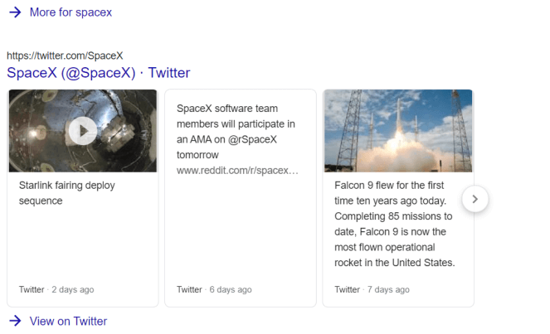This screenshot has width=550, height=334.
Task: Open the Falcon 9 rocket launch photo
Action: [398, 131]
